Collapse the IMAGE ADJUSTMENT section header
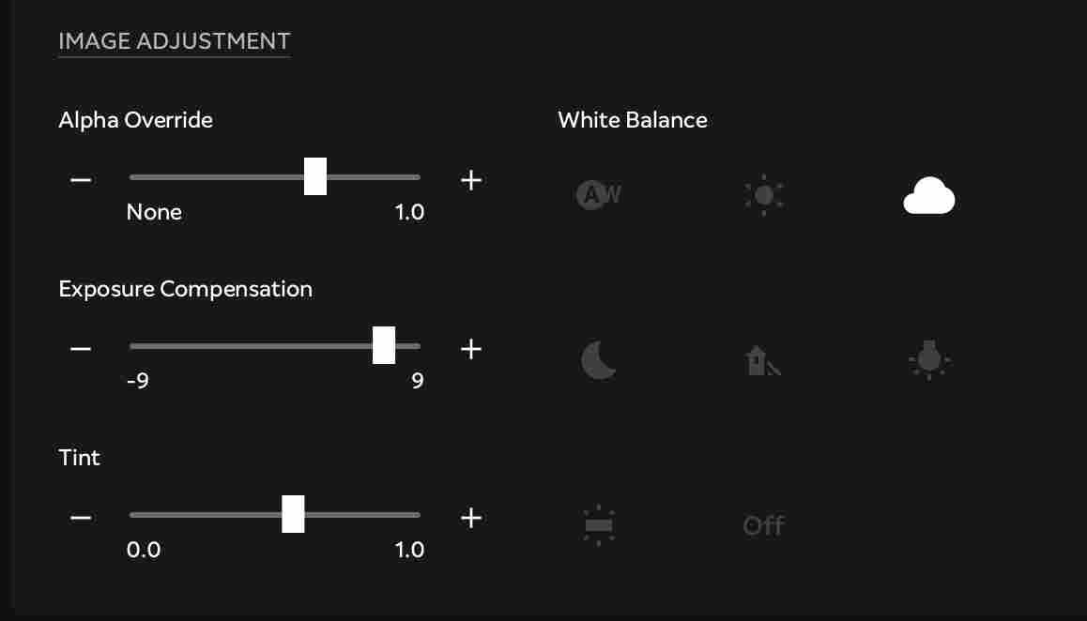The image size is (1087, 621). (x=174, y=41)
